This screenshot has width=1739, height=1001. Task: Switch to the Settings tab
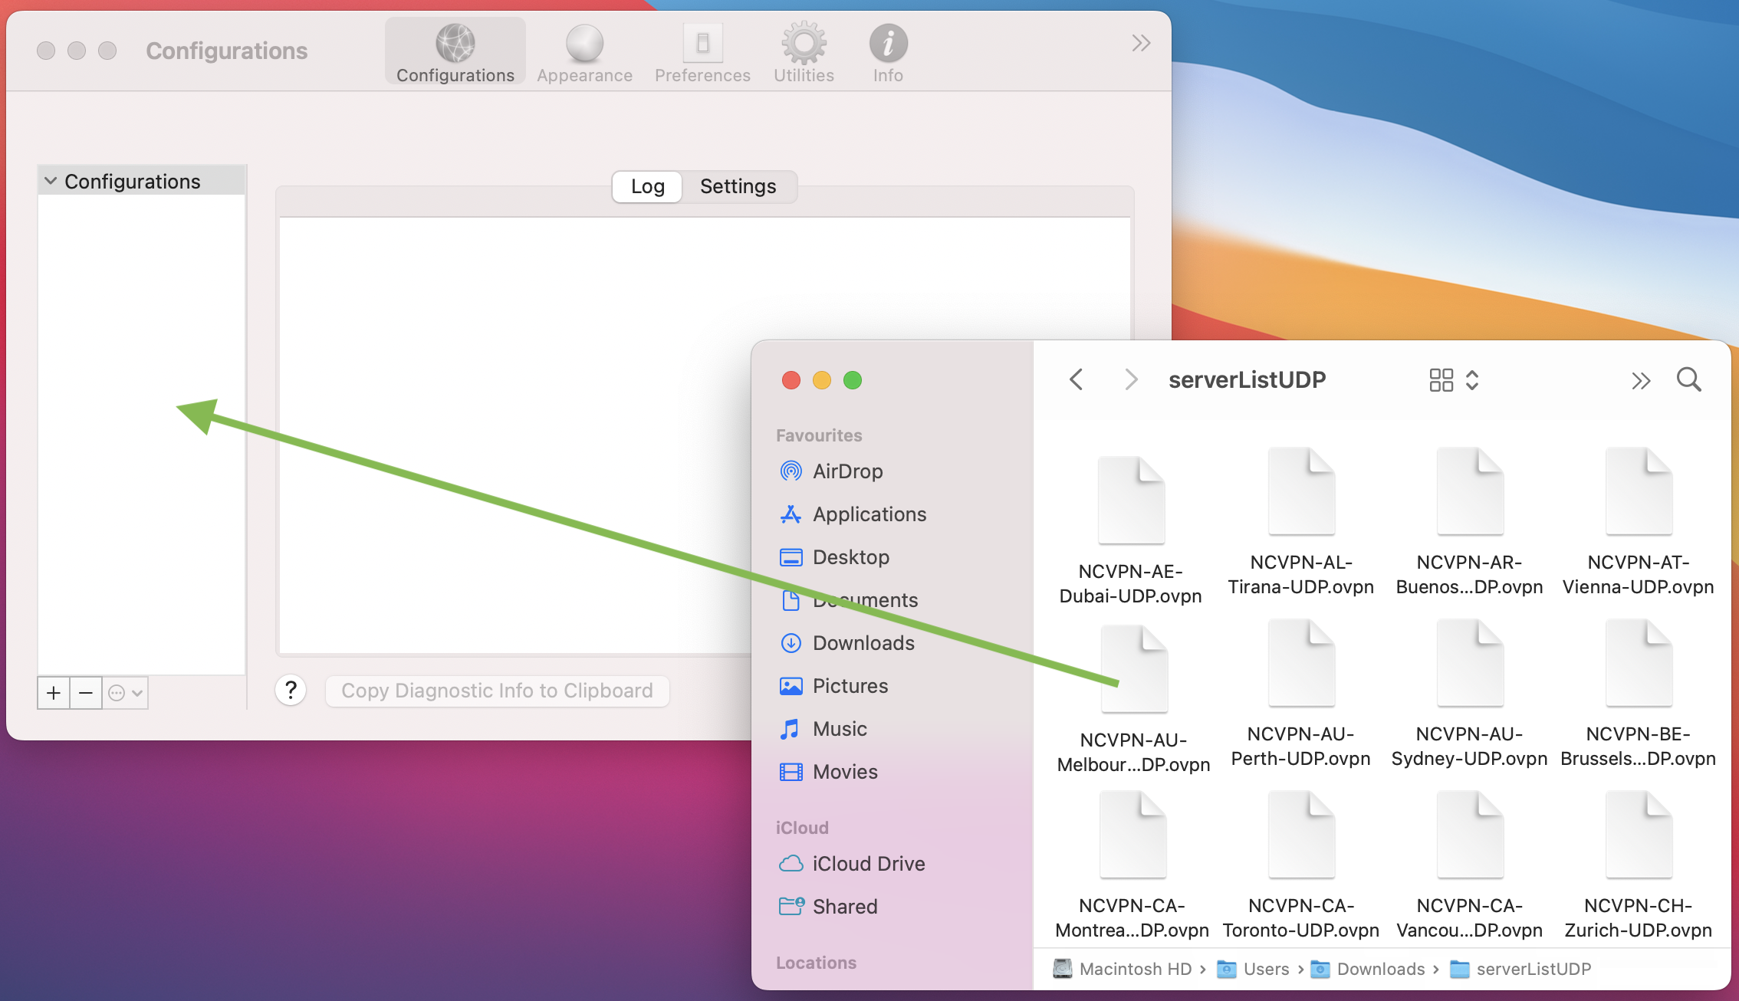[738, 186]
